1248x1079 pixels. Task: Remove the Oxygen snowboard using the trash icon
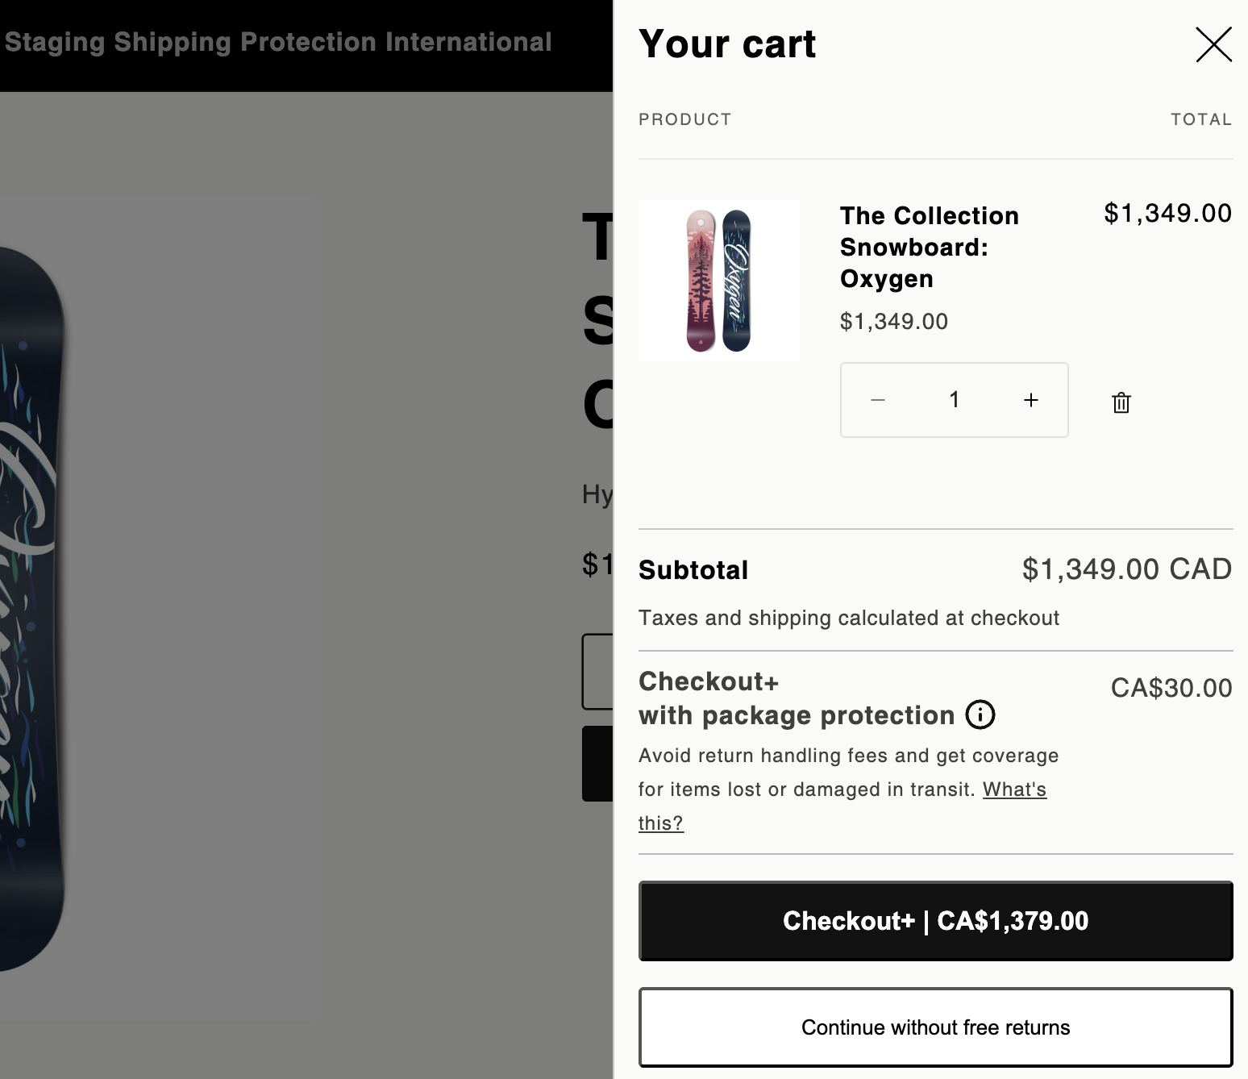1121,402
